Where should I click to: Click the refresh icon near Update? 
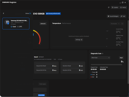[x=109, y=8]
